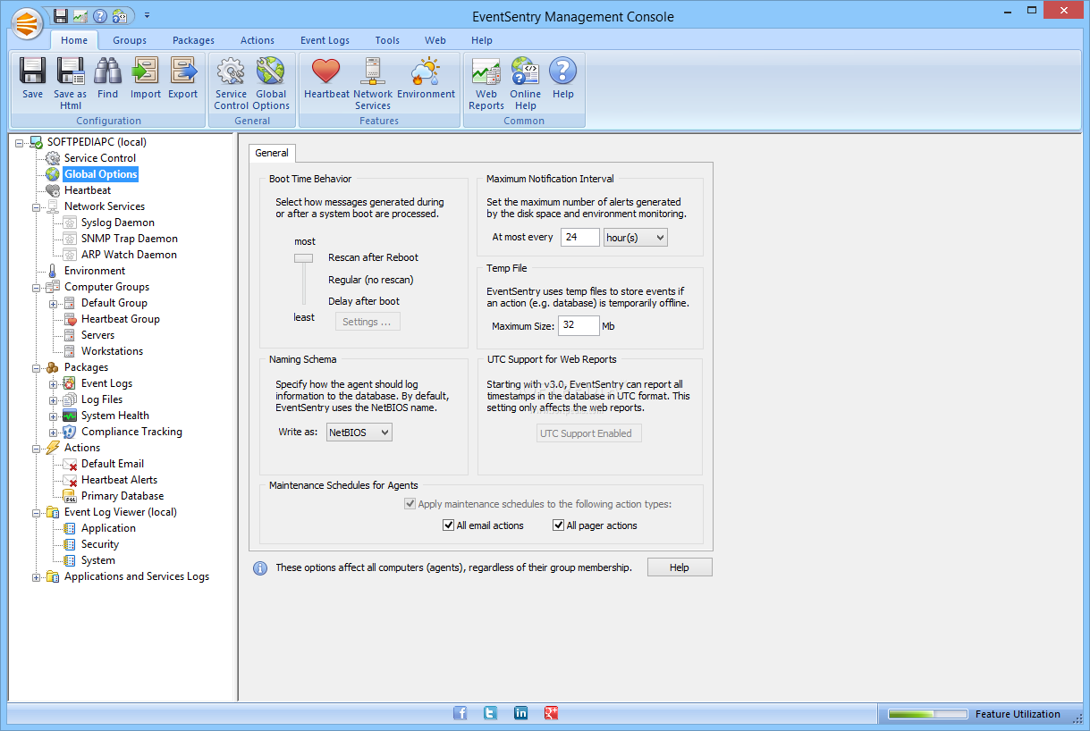
Task: Expand Applications and Services Logs node
Action: click(x=37, y=576)
